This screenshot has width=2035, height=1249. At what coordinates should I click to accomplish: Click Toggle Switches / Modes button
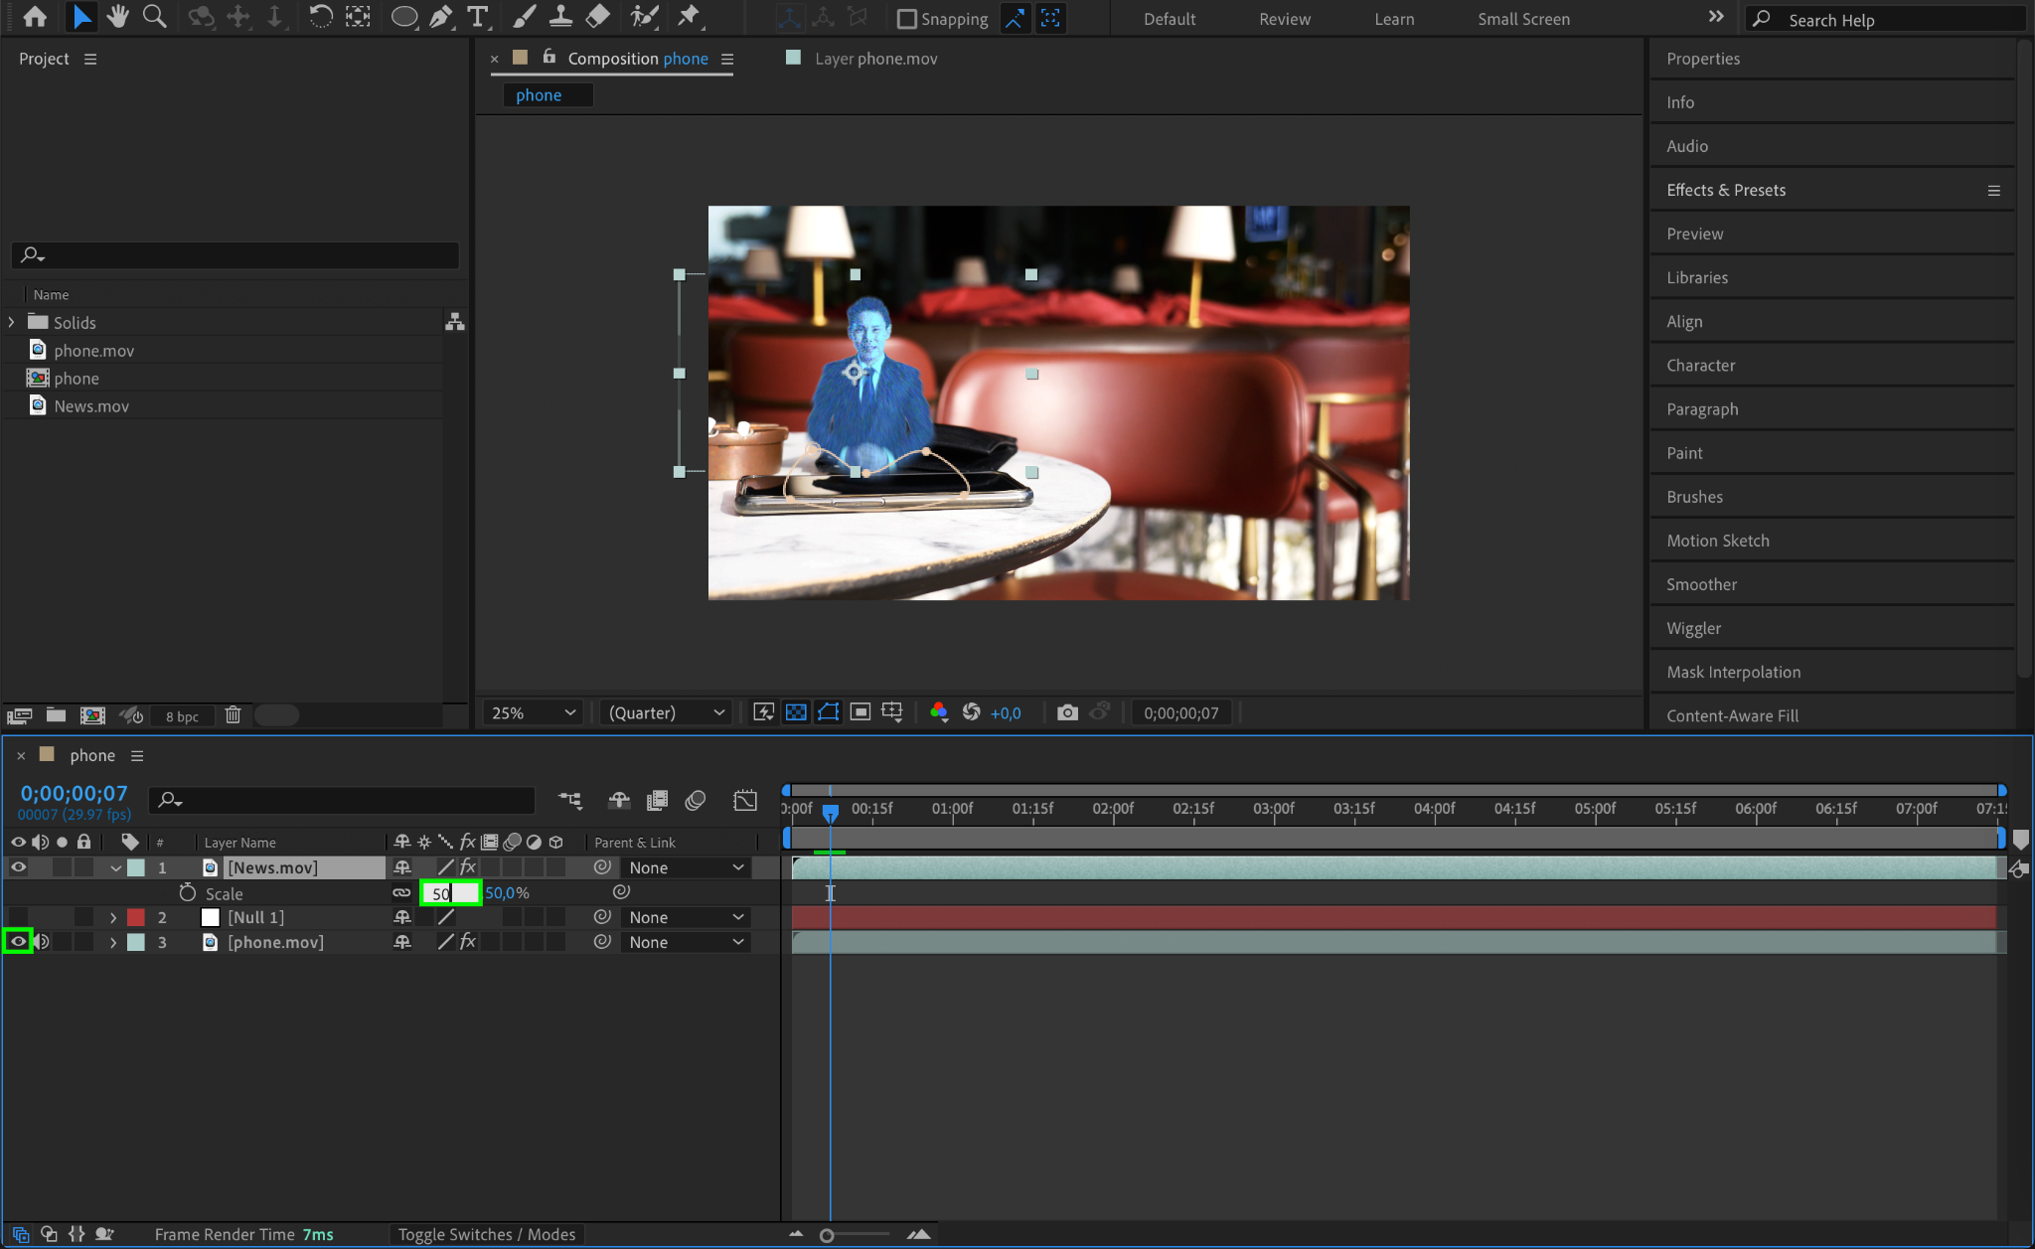click(x=487, y=1234)
